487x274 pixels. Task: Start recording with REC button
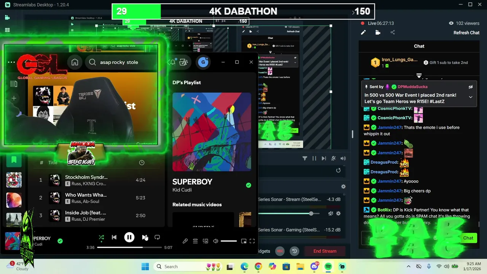click(280, 251)
